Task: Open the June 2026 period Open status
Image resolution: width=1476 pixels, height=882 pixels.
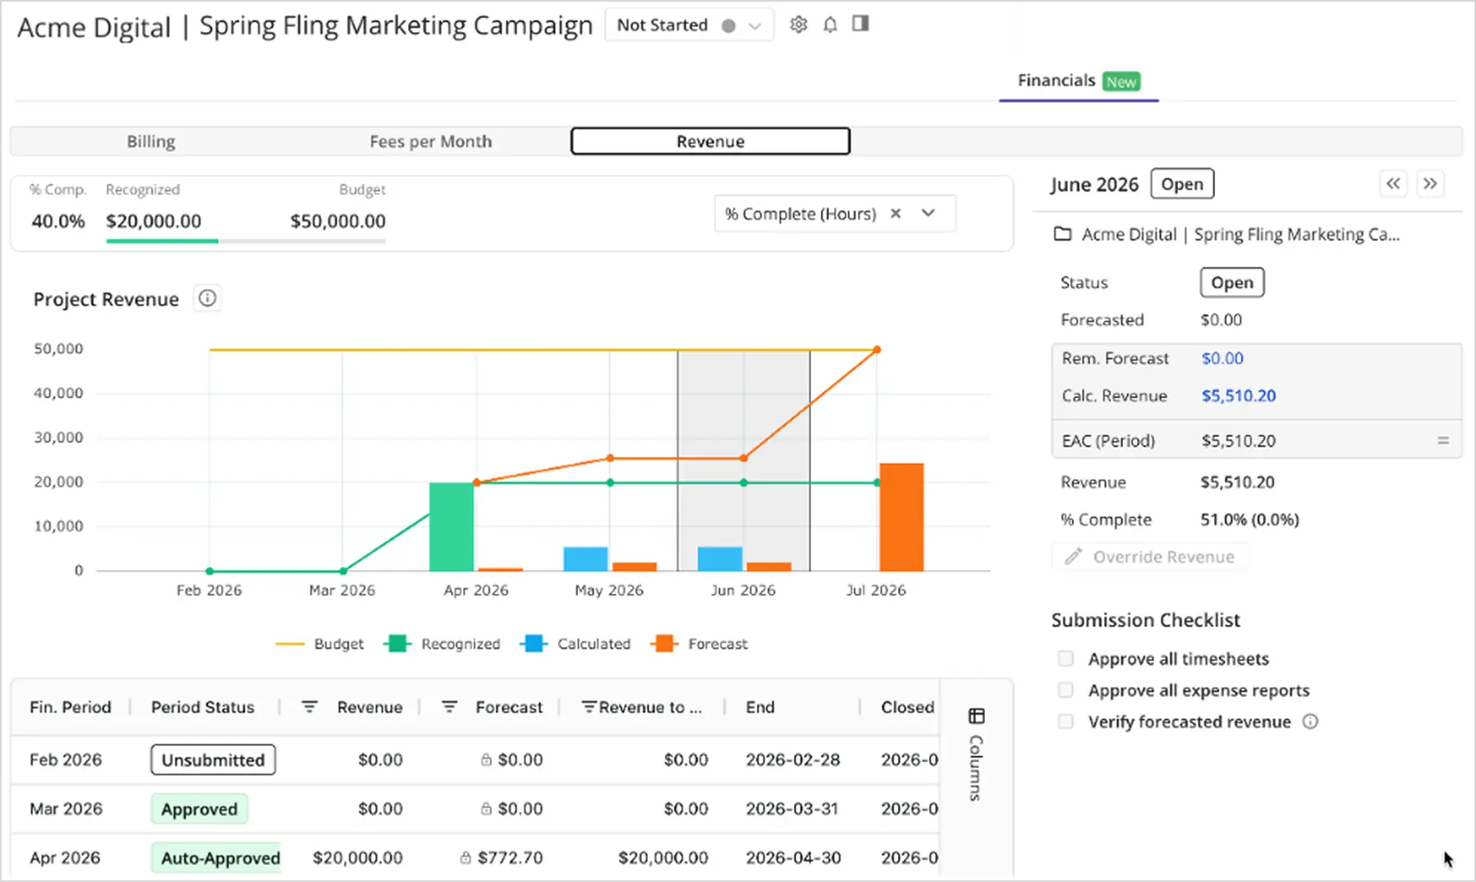Action: [1182, 184]
